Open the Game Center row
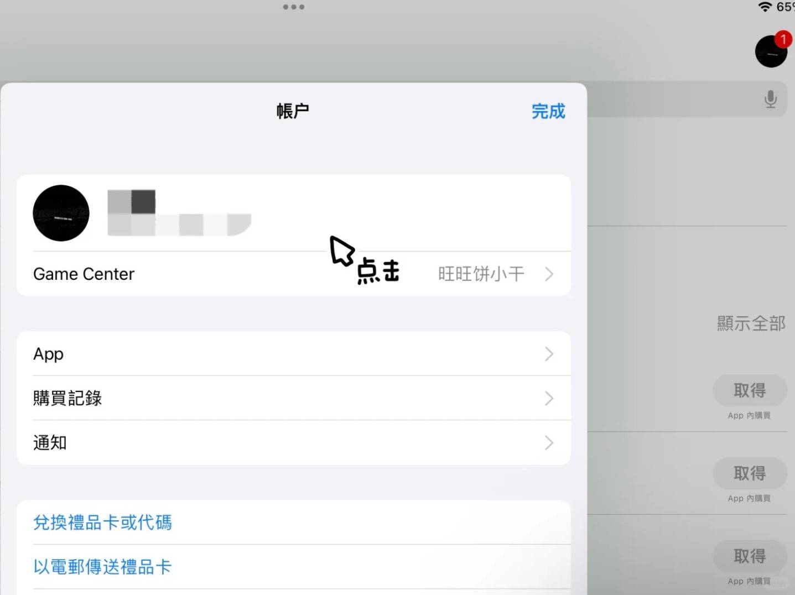795x595 pixels. (x=294, y=274)
